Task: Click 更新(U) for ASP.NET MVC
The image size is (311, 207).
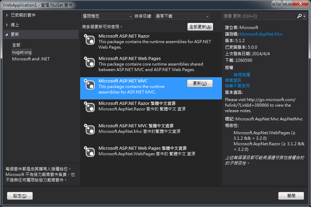Action: pos(200,83)
